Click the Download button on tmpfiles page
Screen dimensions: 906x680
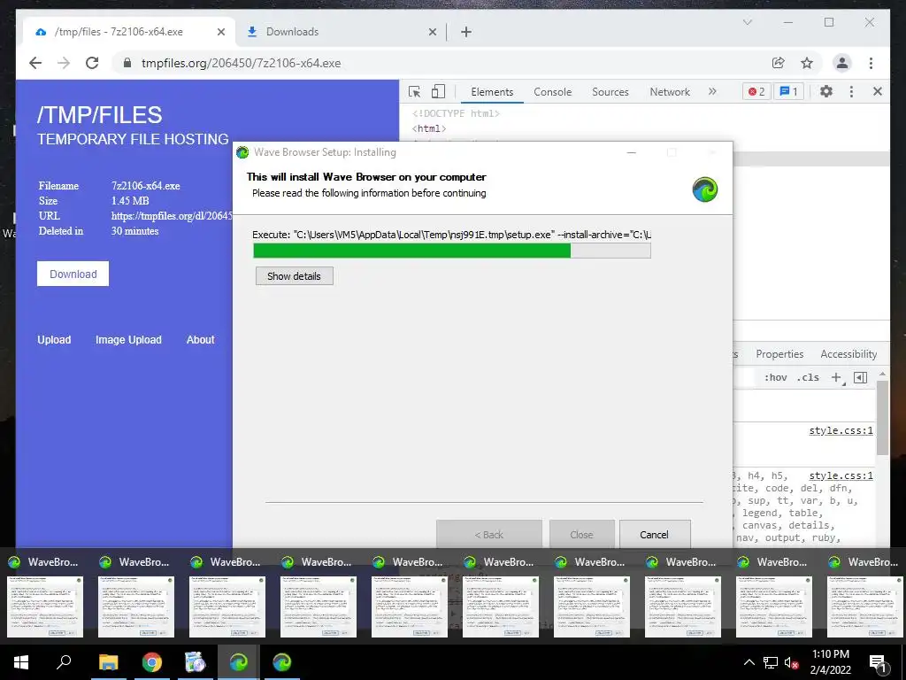click(73, 274)
